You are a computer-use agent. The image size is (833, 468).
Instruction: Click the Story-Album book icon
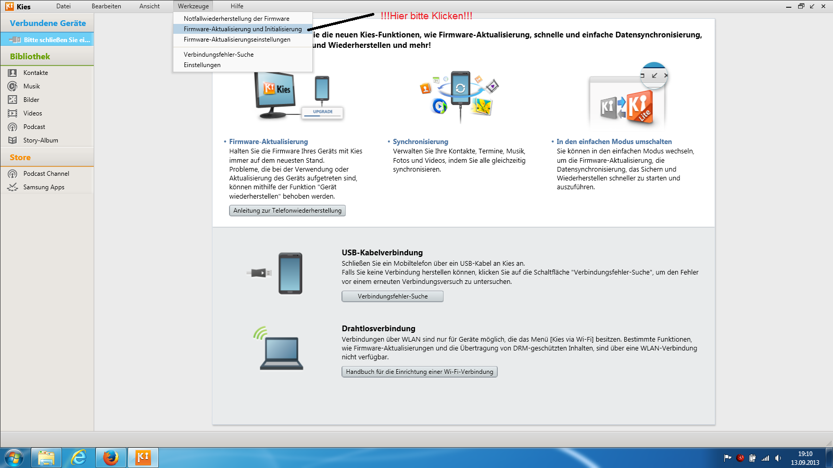pyautogui.click(x=12, y=140)
